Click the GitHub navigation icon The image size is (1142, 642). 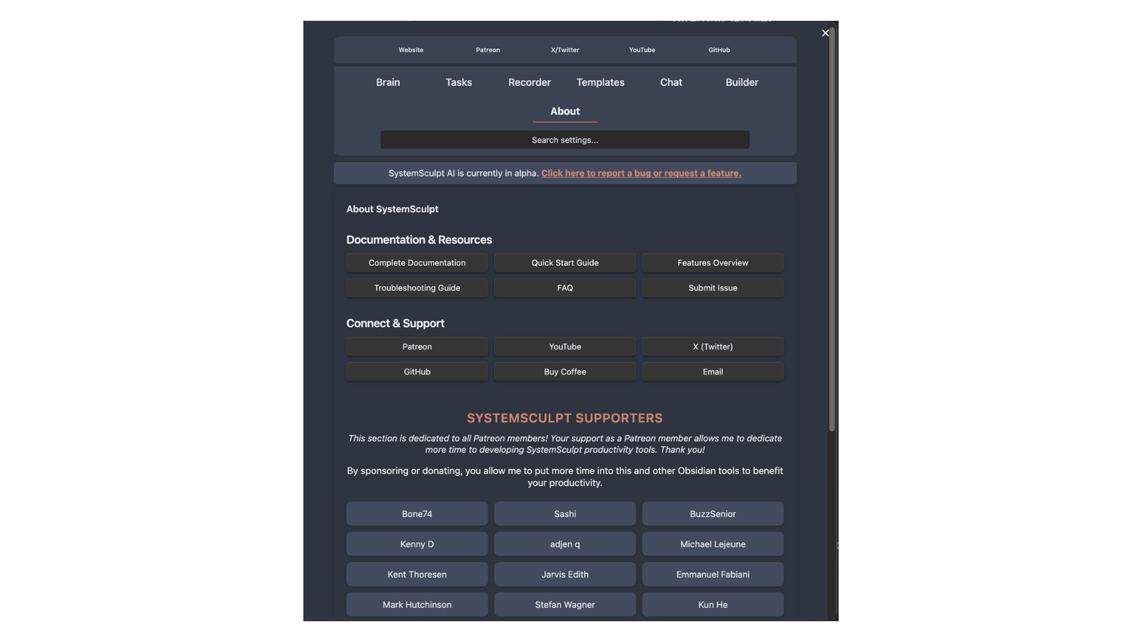click(719, 49)
